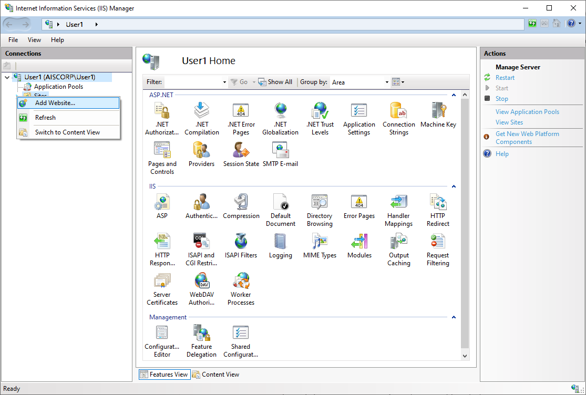Screen dimensions: 586x395
Task: Click the View Application Pools link
Action: [x=527, y=112]
